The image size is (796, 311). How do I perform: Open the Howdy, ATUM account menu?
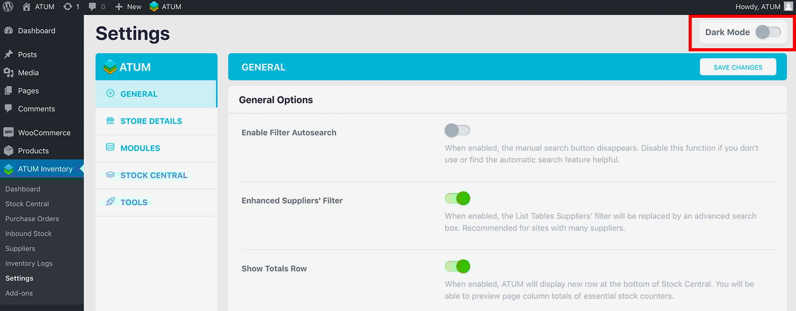[757, 7]
